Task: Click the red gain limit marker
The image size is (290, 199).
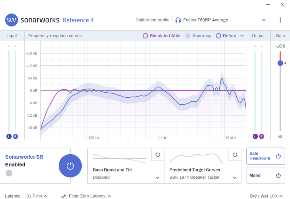Action: 285,63
